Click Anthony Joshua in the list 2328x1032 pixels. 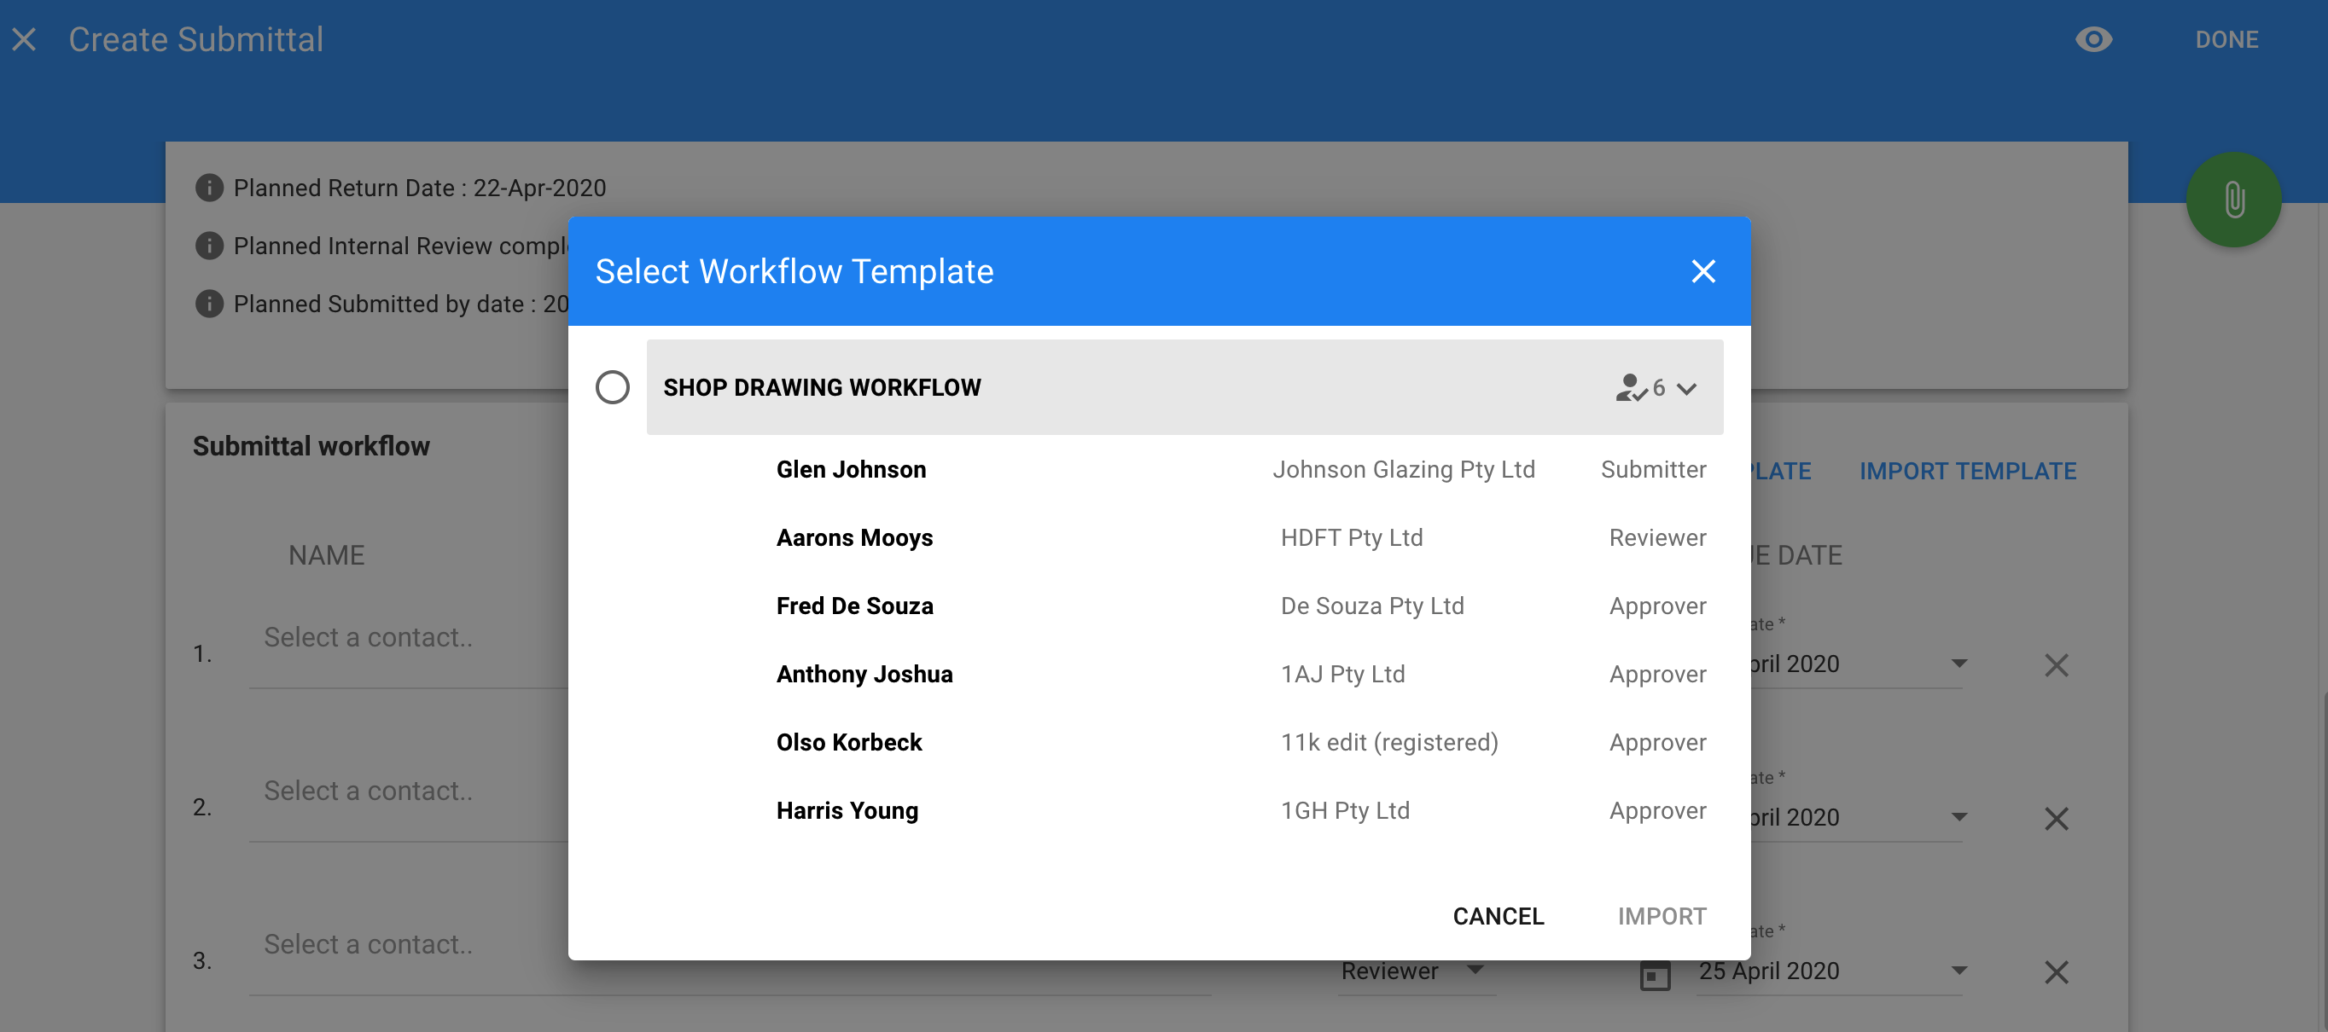[x=864, y=674]
